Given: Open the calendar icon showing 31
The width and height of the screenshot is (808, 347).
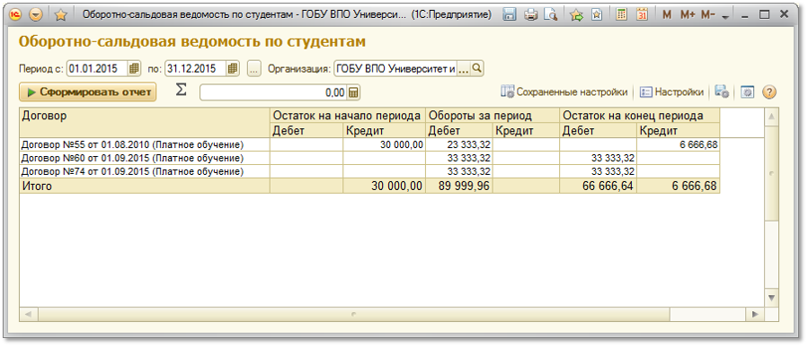Looking at the screenshot, I should pos(642,15).
